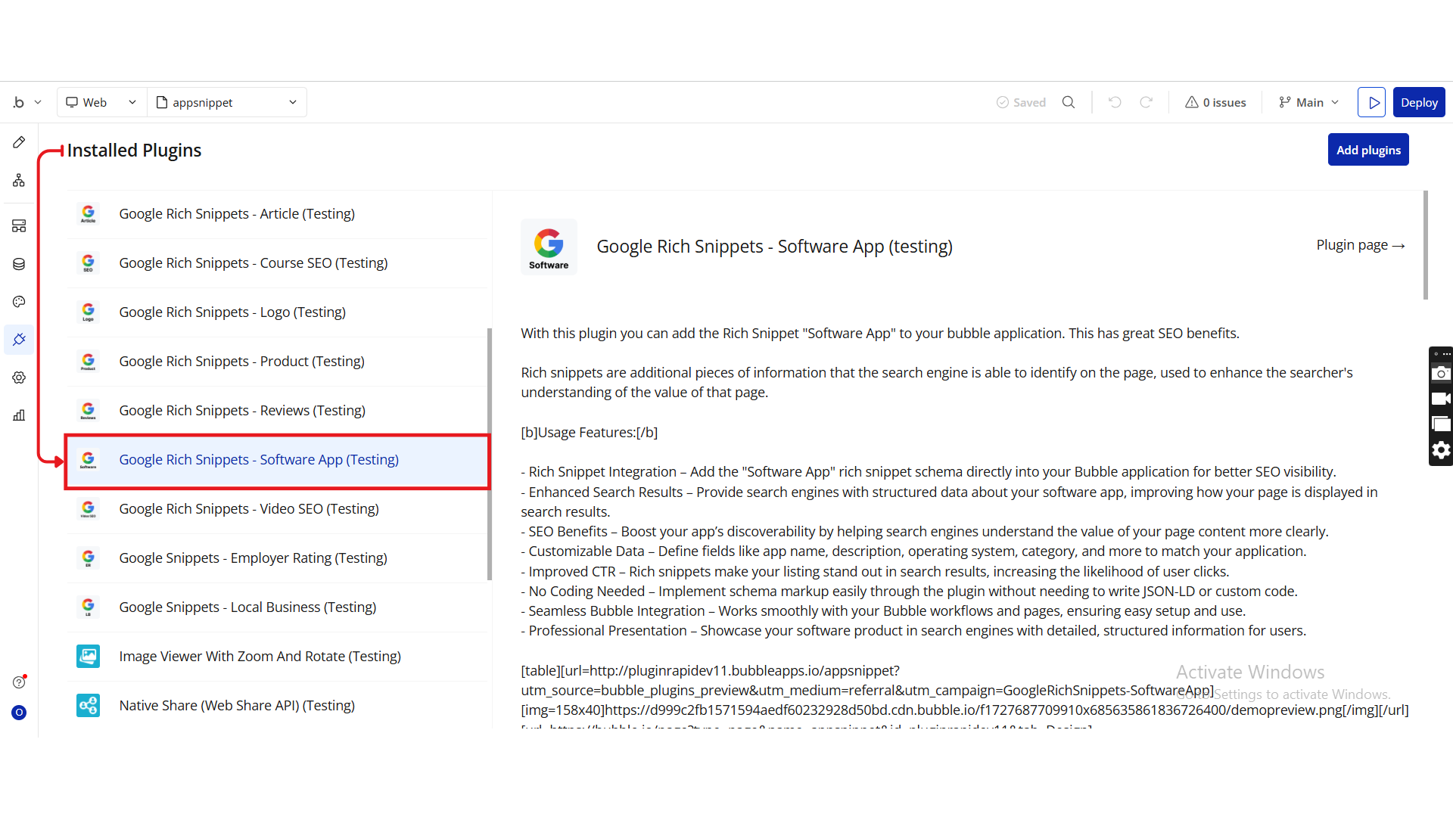Select Google Rich Snippets - Article plugin

pyautogui.click(x=237, y=214)
